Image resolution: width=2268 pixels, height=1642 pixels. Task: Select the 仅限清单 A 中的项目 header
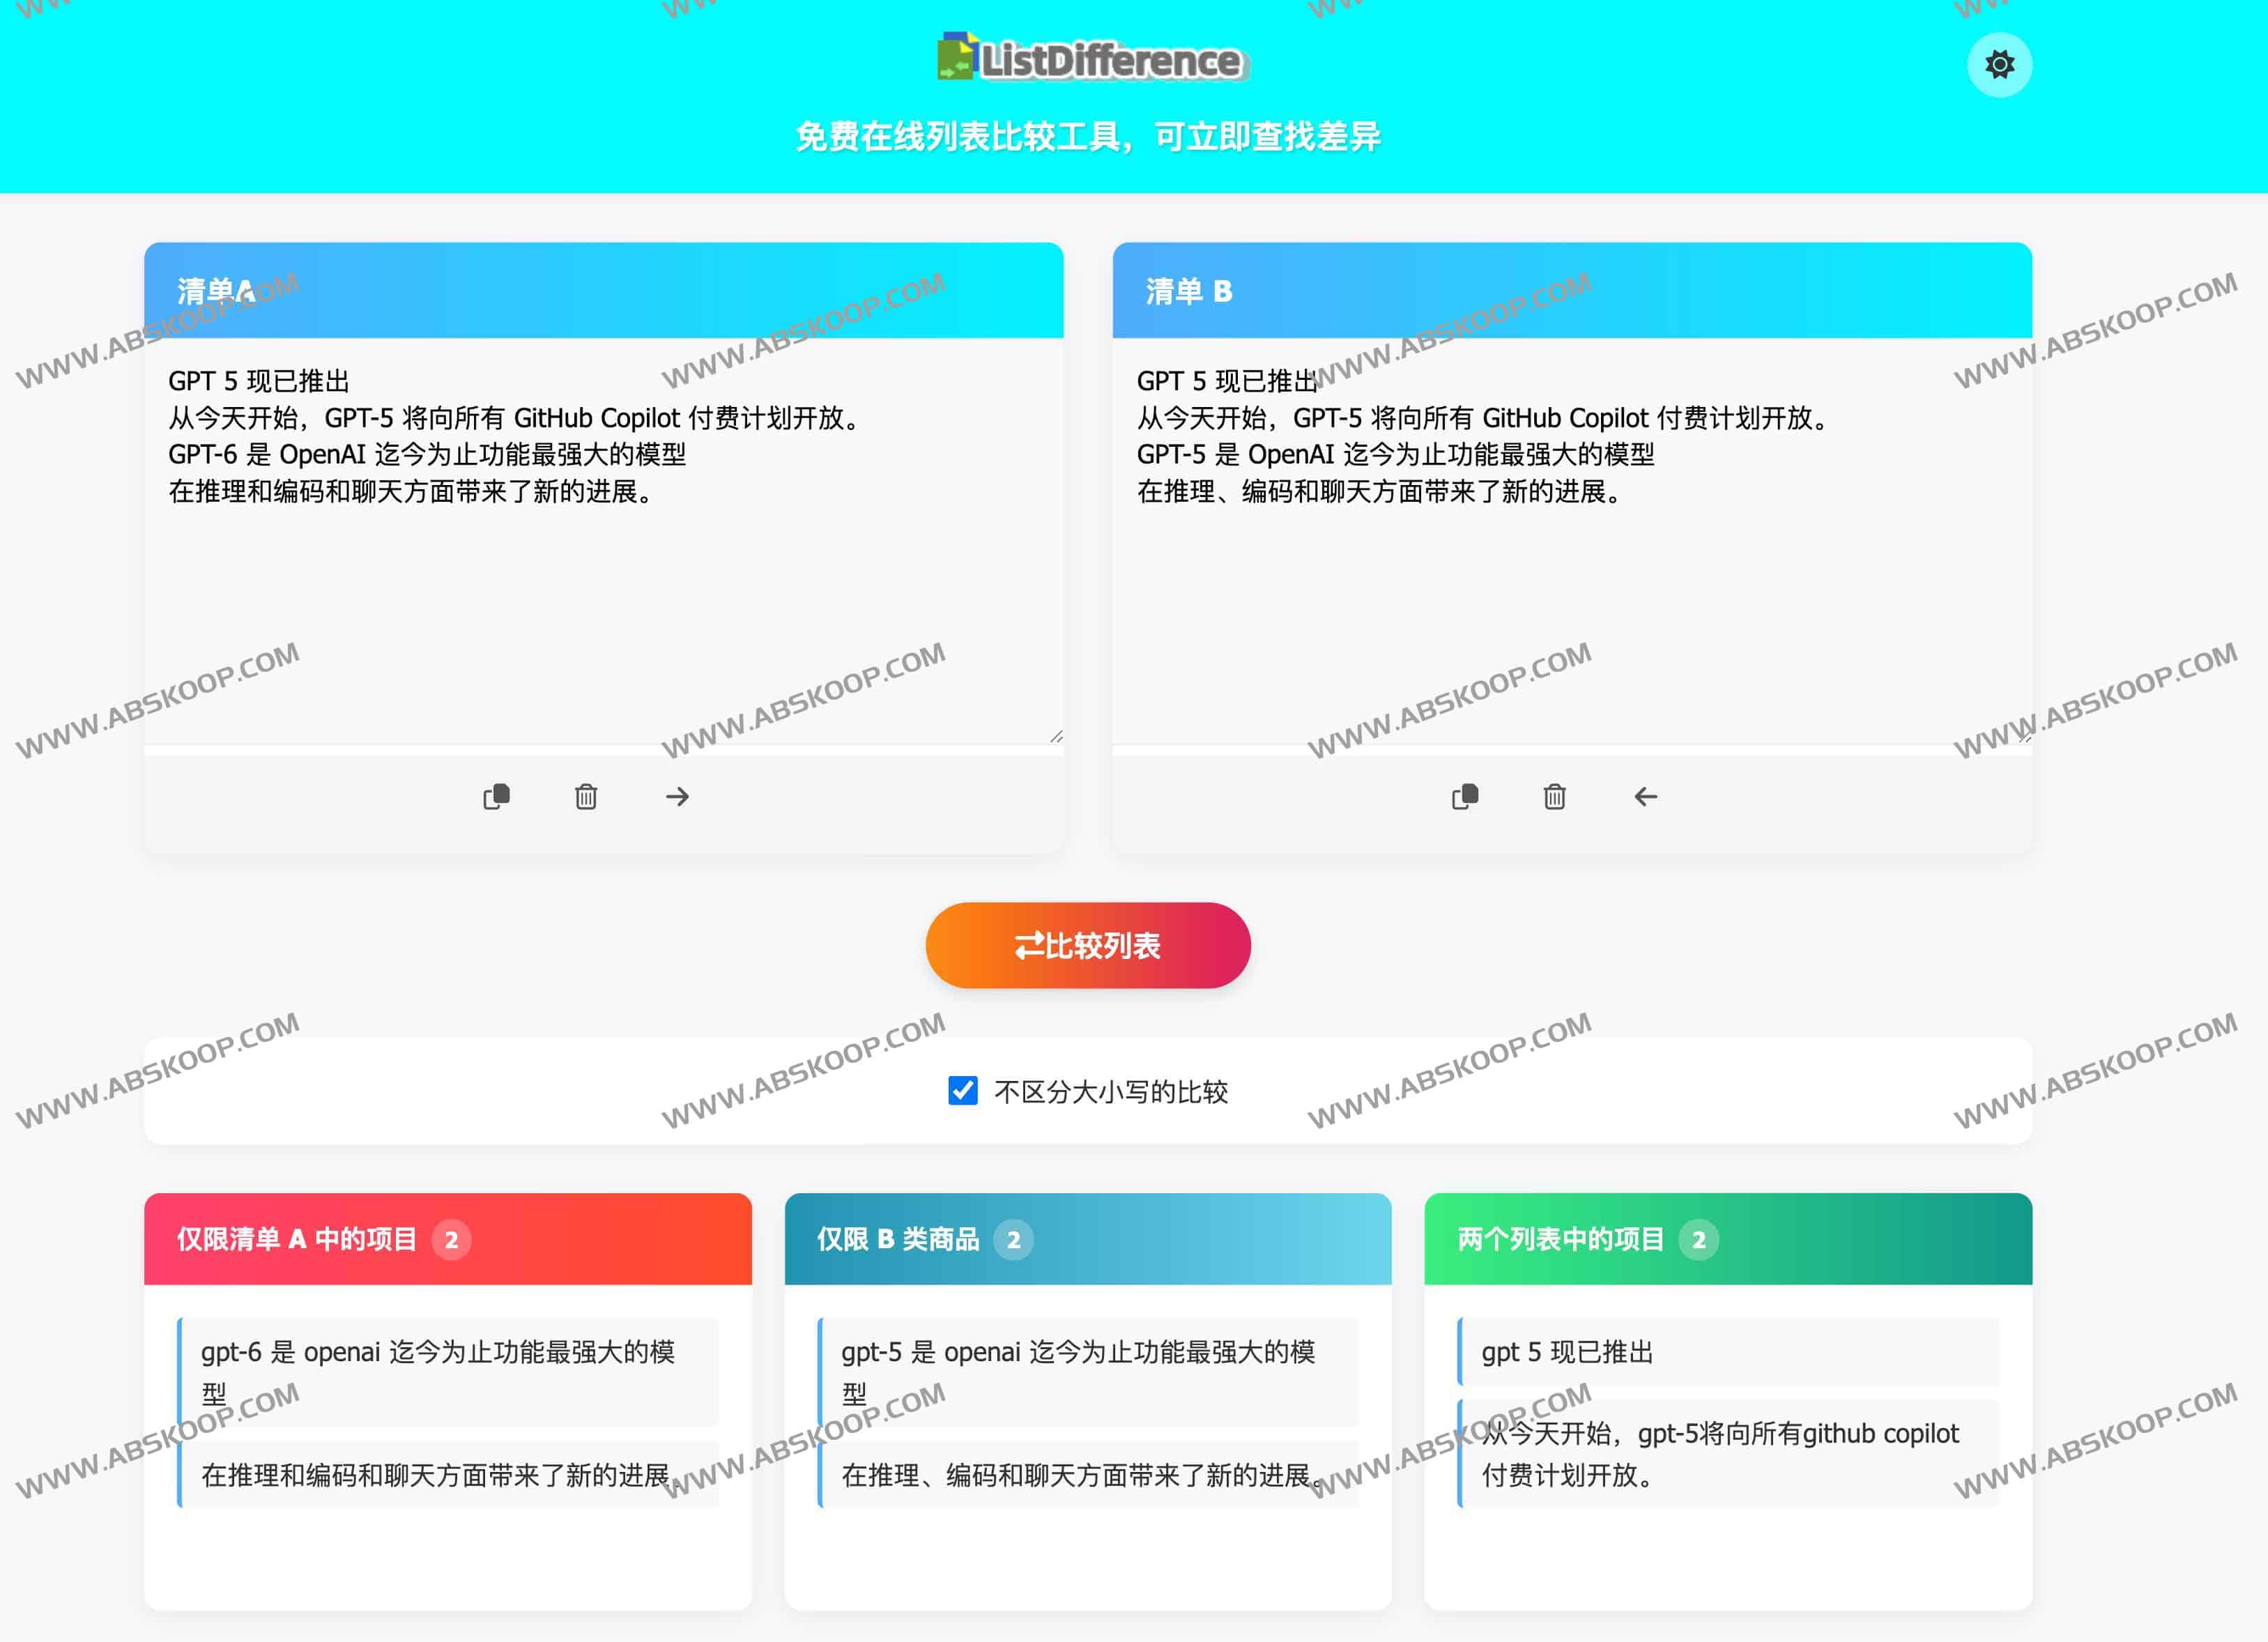point(297,1239)
